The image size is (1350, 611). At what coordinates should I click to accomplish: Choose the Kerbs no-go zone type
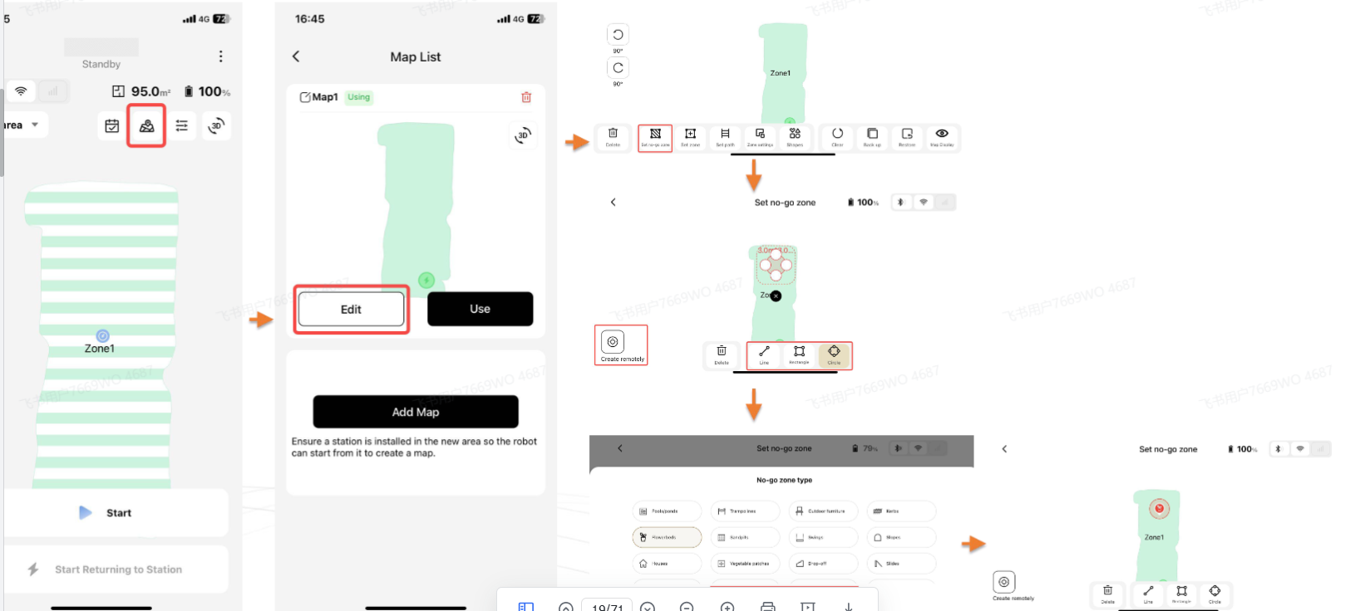pyautogui.click(x=901, y=511)
